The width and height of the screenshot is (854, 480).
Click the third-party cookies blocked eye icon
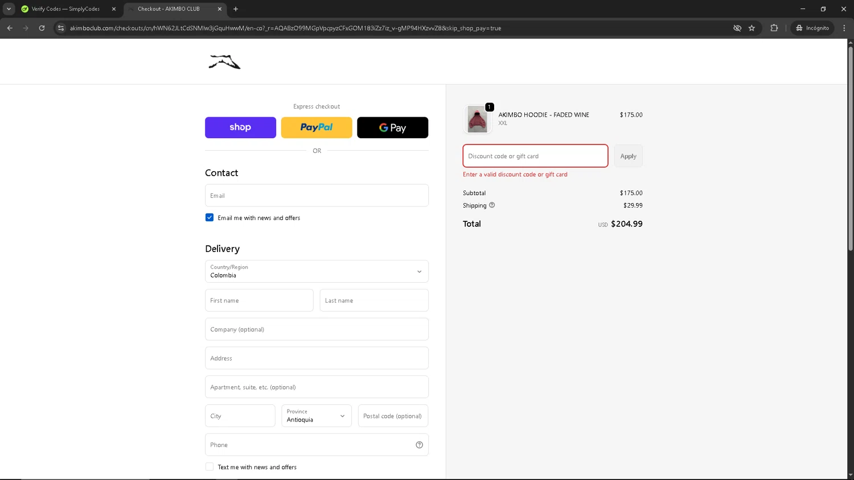coord(737,28)
